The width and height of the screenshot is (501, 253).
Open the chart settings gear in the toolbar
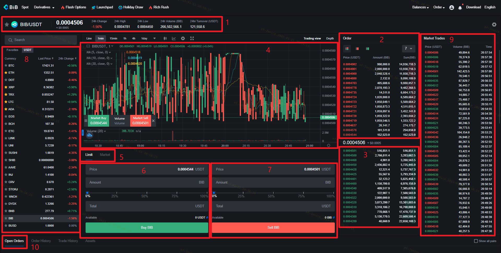tap(183, 38)
